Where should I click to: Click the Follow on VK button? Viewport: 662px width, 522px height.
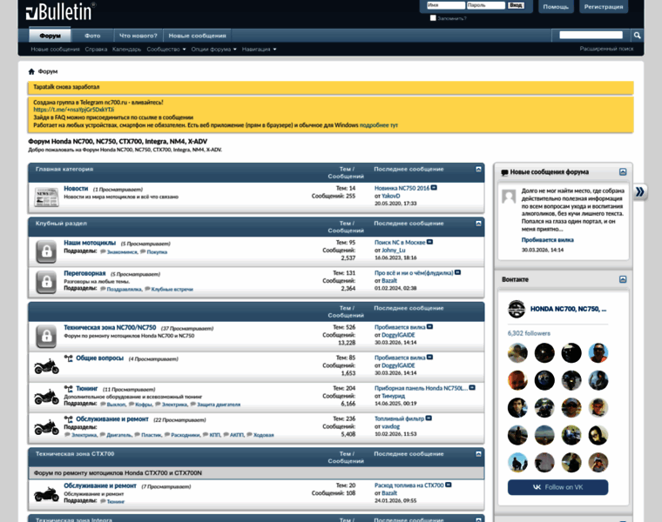pos(557,487)
